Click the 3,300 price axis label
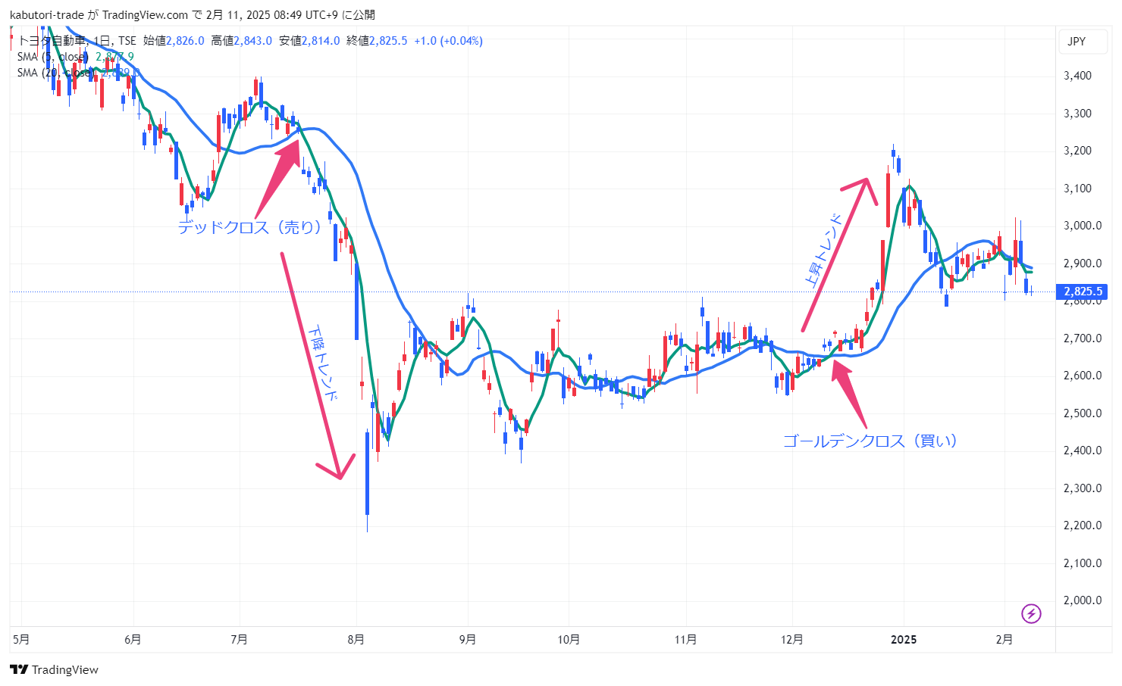 tap(1077, 114)
